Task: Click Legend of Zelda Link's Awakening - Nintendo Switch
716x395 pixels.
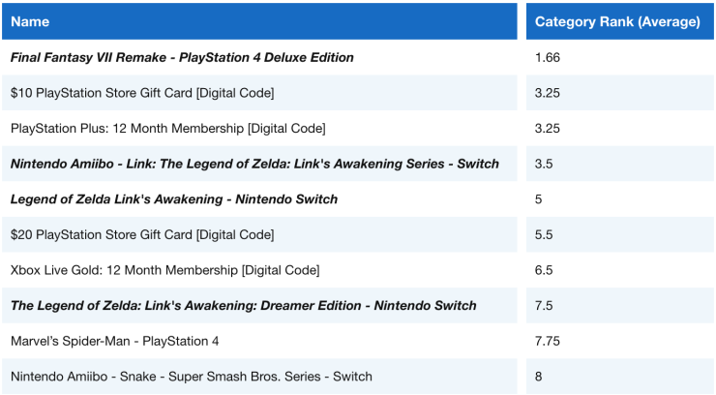Action: pos(174,199)
